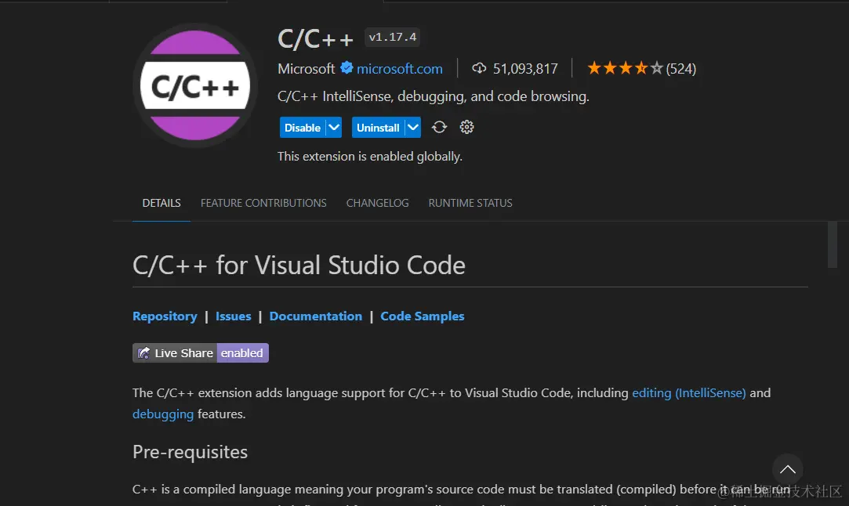The height and width of the screenshot is (506, 849).
Task: Click the download count cloud icon
Action: pyautogui.click(x=479, y=68)
